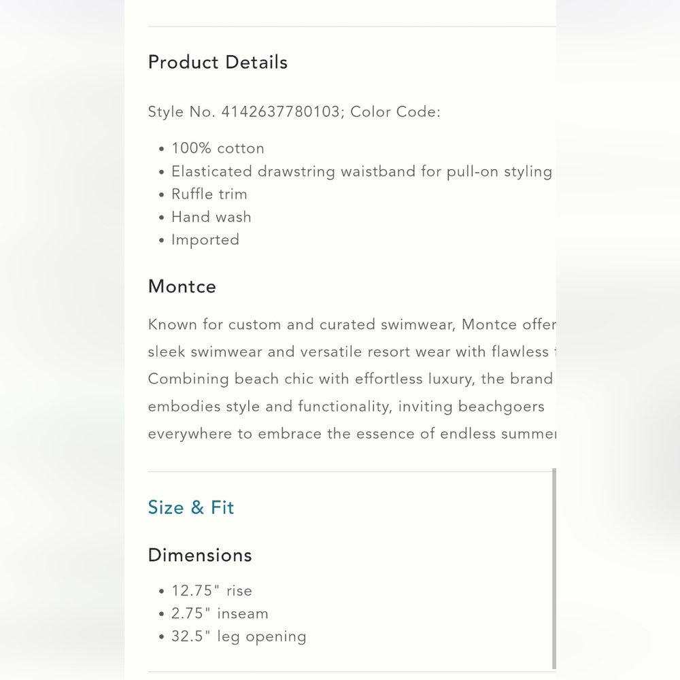Click the vertical scrollbar beside Dimensions

(554, 568)
